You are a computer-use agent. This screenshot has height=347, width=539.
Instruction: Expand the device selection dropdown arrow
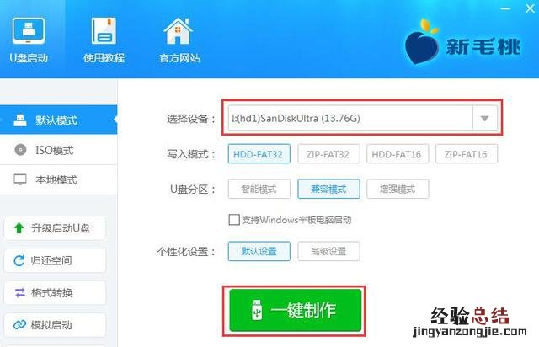pos(485,118)
